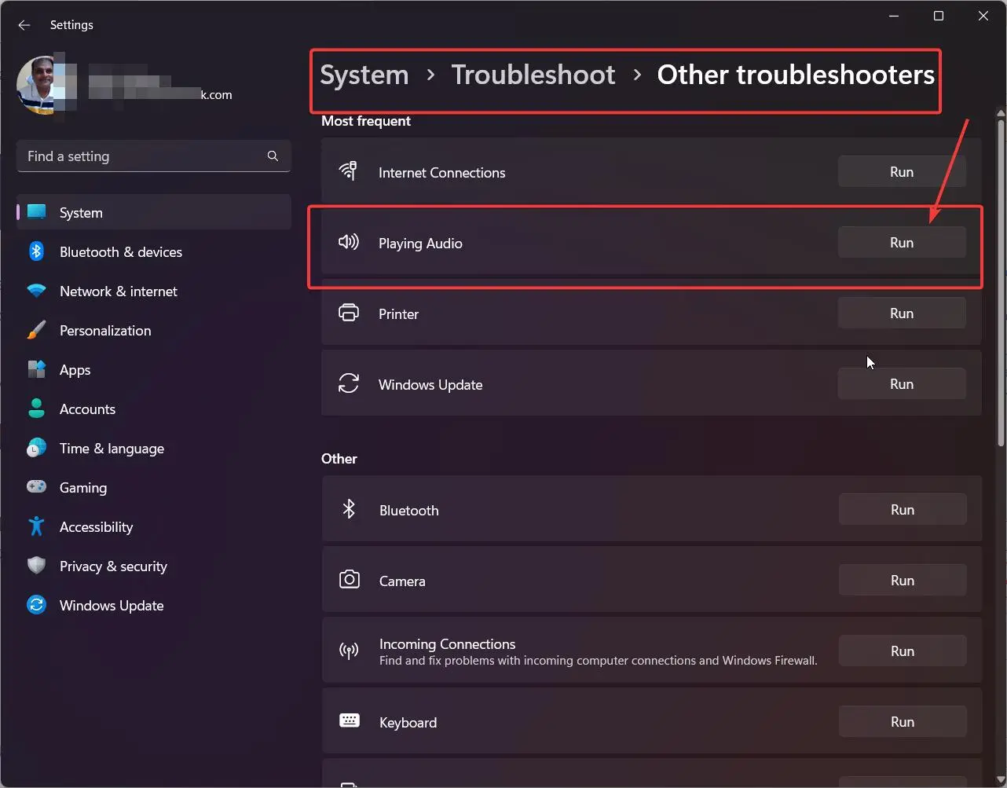Open Accounts settings category

[x=154, y=409]
